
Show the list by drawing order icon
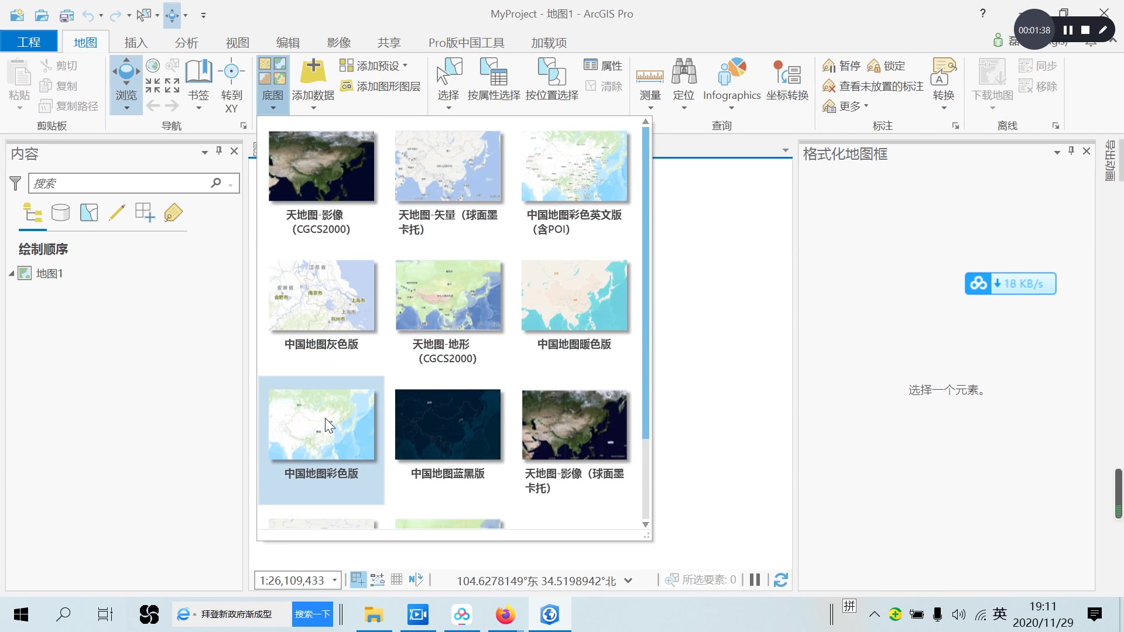(x=33, y=212)
